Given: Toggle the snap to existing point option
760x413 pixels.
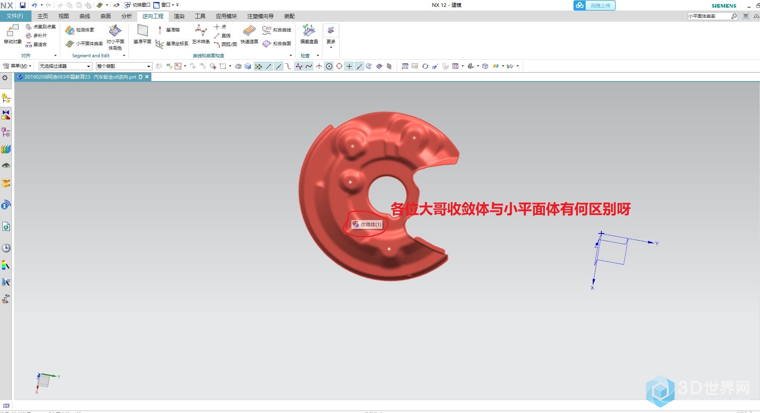Looking at the screenshot, I should (349, 66).
